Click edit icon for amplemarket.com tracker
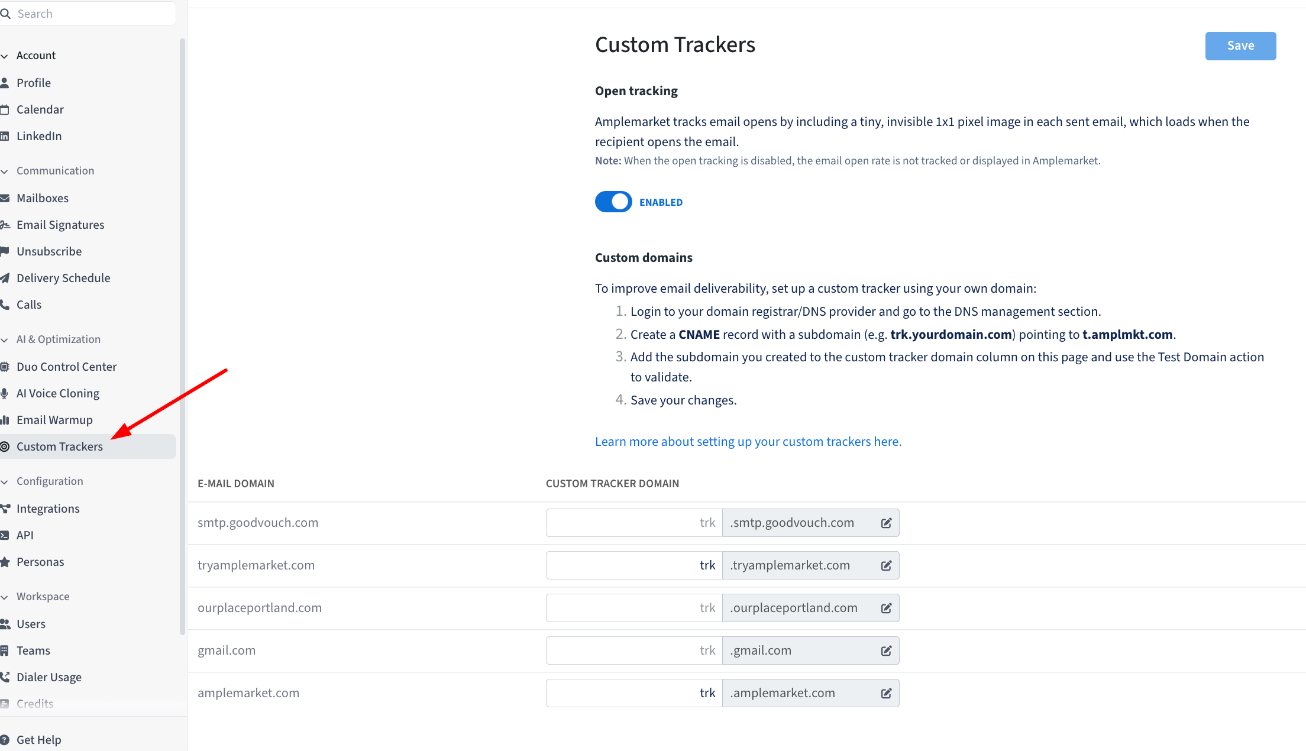 pos(886,693)
